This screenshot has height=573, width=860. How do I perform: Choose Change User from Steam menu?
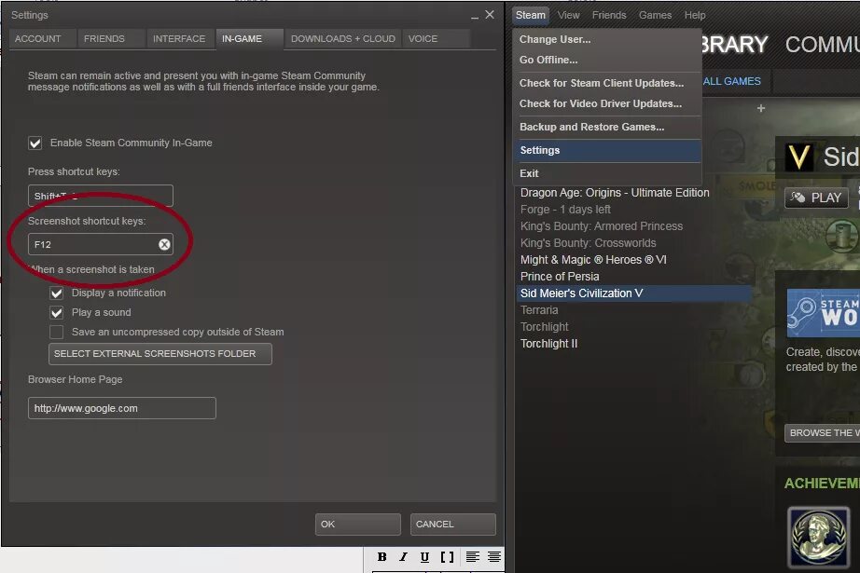click(x=607, y=39)
